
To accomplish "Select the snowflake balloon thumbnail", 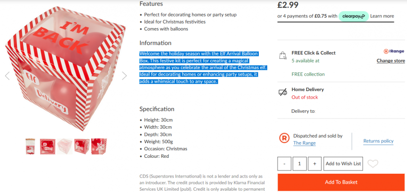I will point(99,146).
